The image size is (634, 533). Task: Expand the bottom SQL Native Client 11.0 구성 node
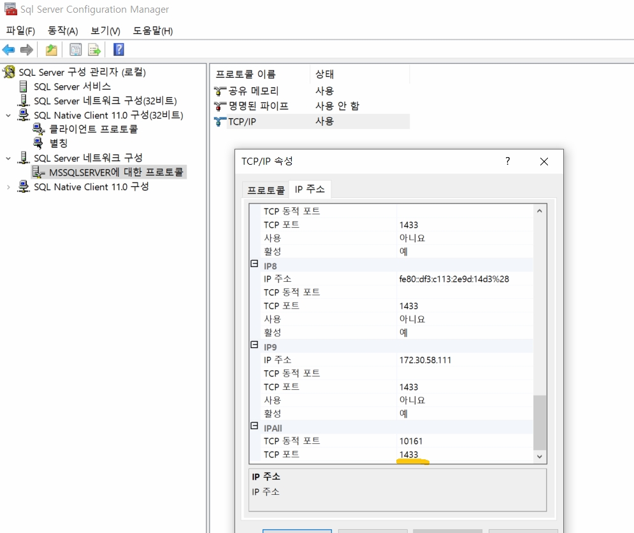pyautogui.click(x=8, y=187)
